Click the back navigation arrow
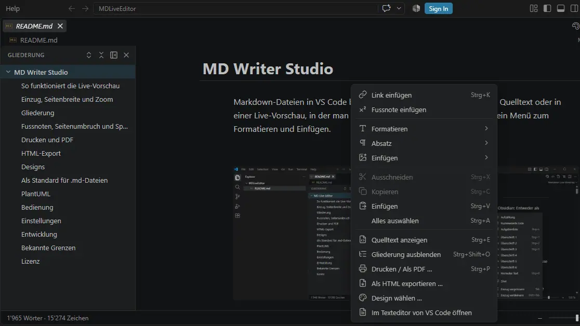 pyautogui.click(x=71, y=8)
